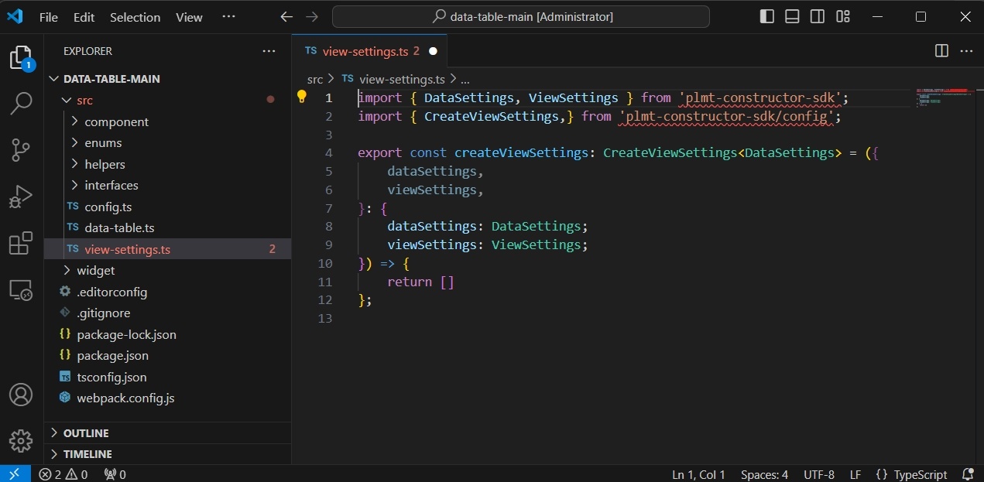
Task: Open the Source Control view
Action: [21, 149]
